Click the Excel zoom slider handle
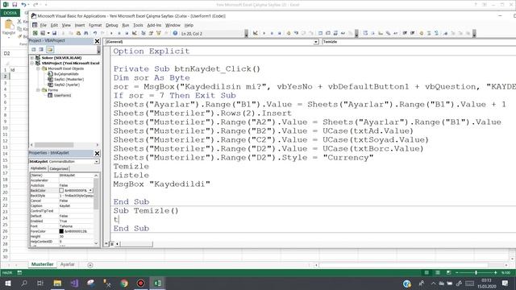516x290 pixels. [476, 272]
